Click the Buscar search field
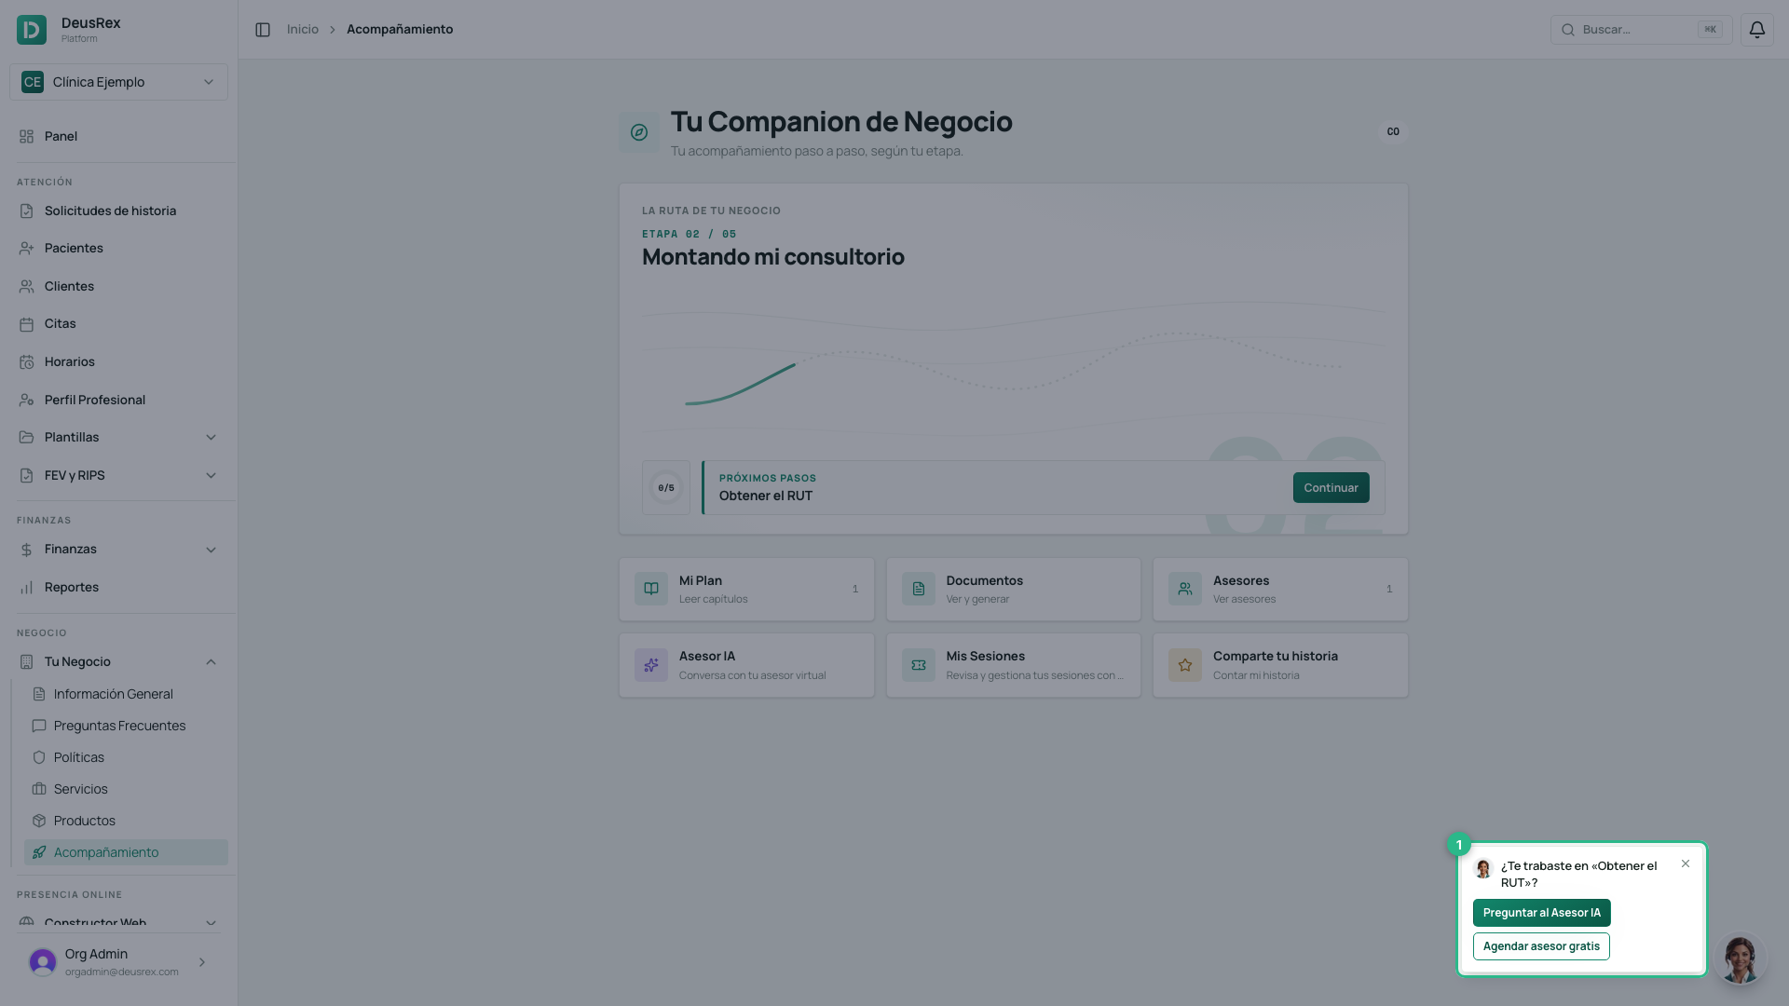1789x1006 pixels. click(1641, 30)
